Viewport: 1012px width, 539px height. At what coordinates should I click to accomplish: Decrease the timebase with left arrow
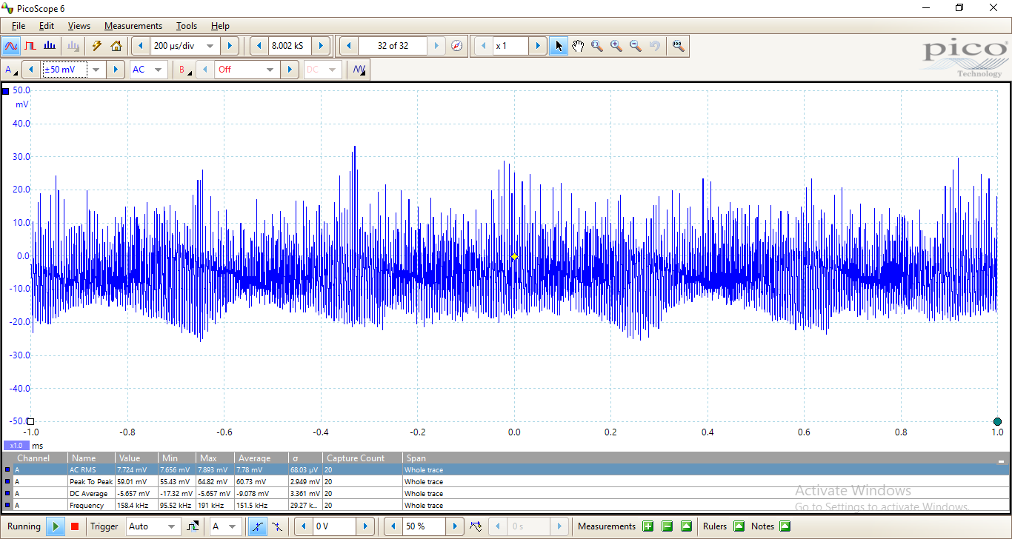(141, 46)
